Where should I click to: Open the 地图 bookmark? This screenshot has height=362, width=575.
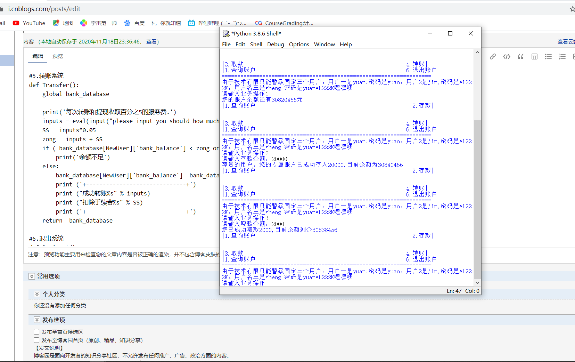tap(63, 23)
